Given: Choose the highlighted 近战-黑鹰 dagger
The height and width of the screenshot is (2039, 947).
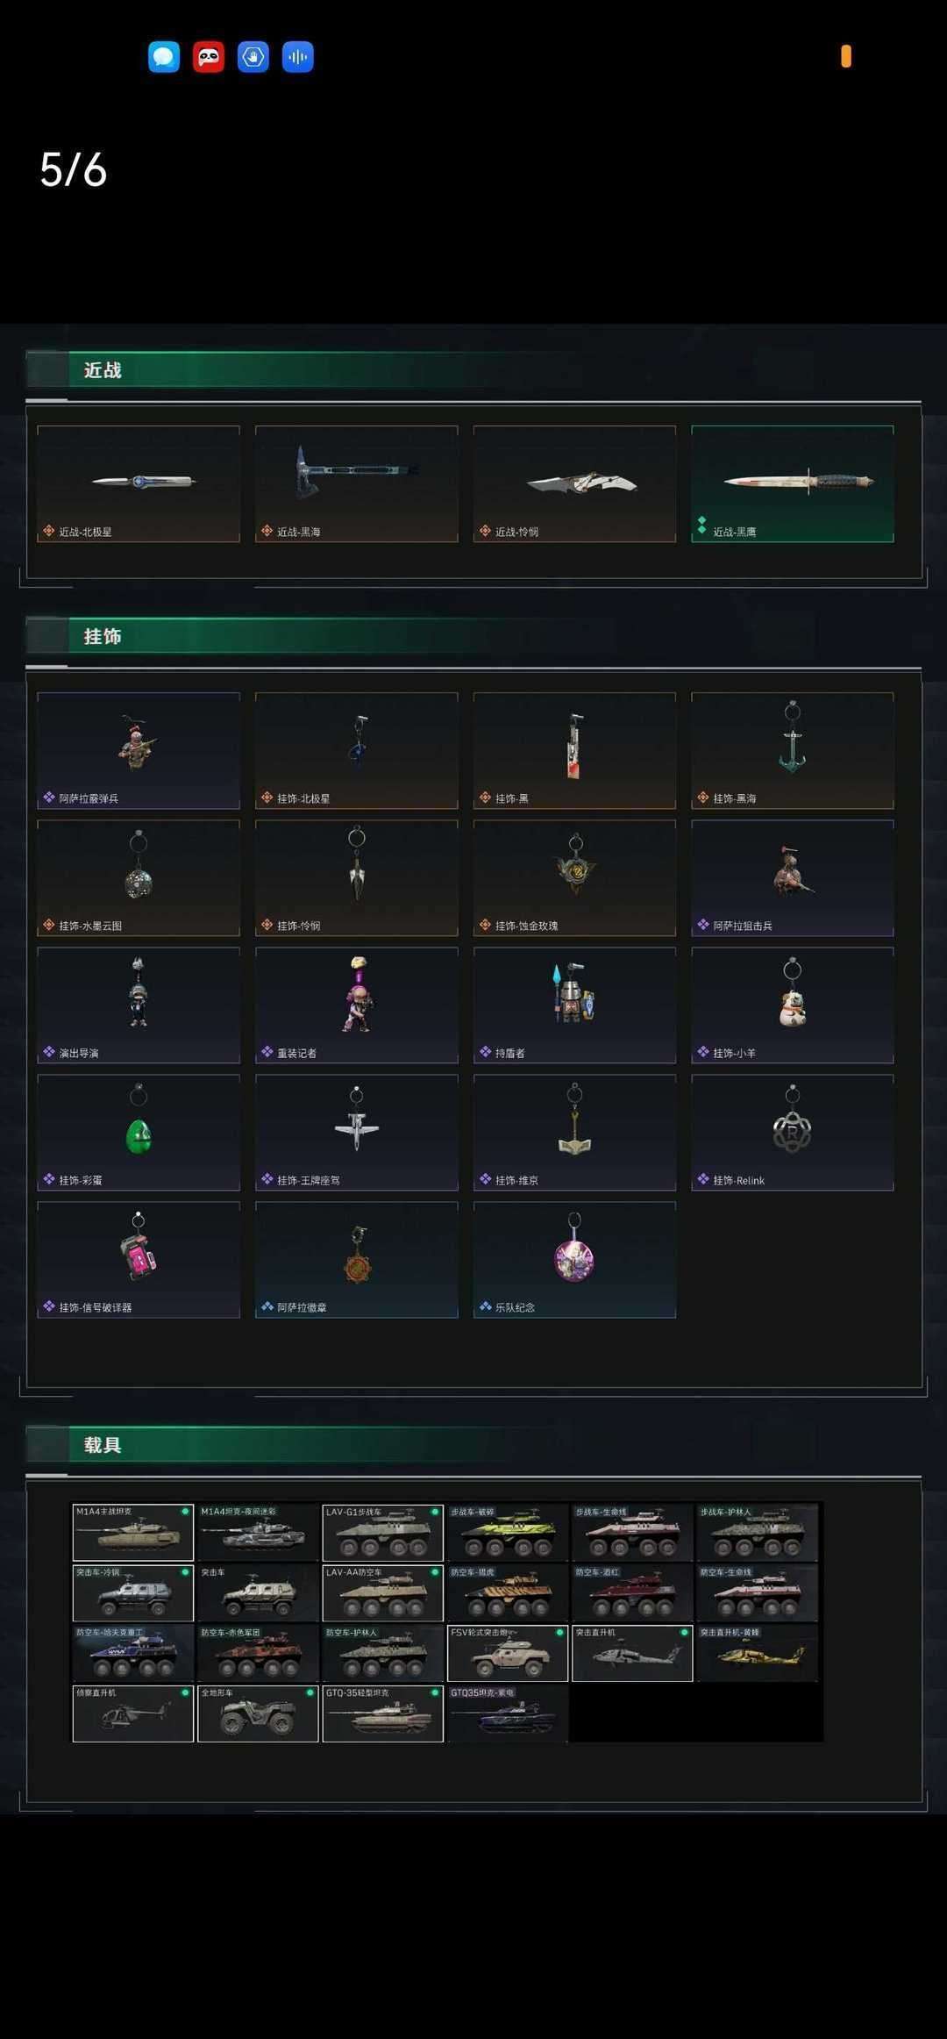Looking at the screenshot, I should tap(793, 483).
